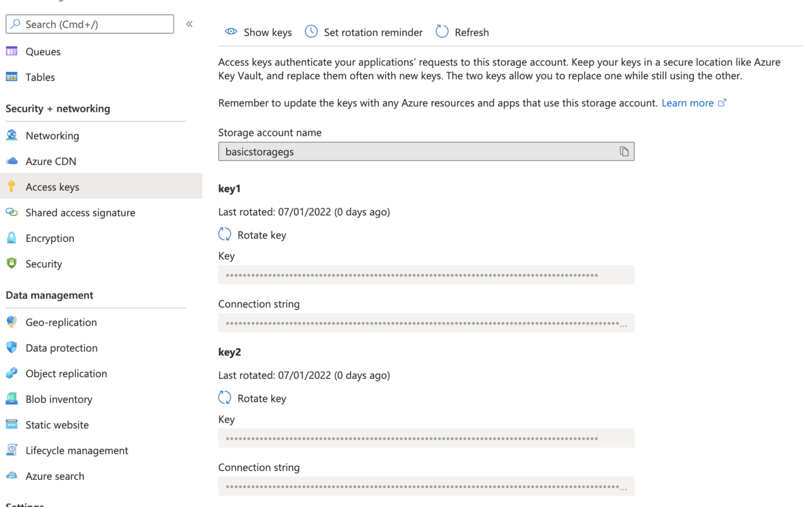Screen dimensions: 804x507
Task: Open the Encryption settings
Action: pos(50,238)
